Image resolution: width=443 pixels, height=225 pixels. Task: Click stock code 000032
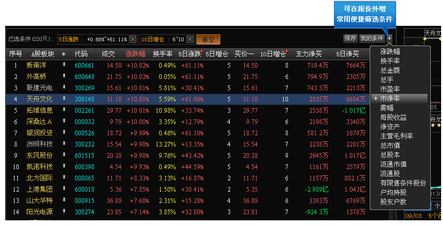[85, 122]
